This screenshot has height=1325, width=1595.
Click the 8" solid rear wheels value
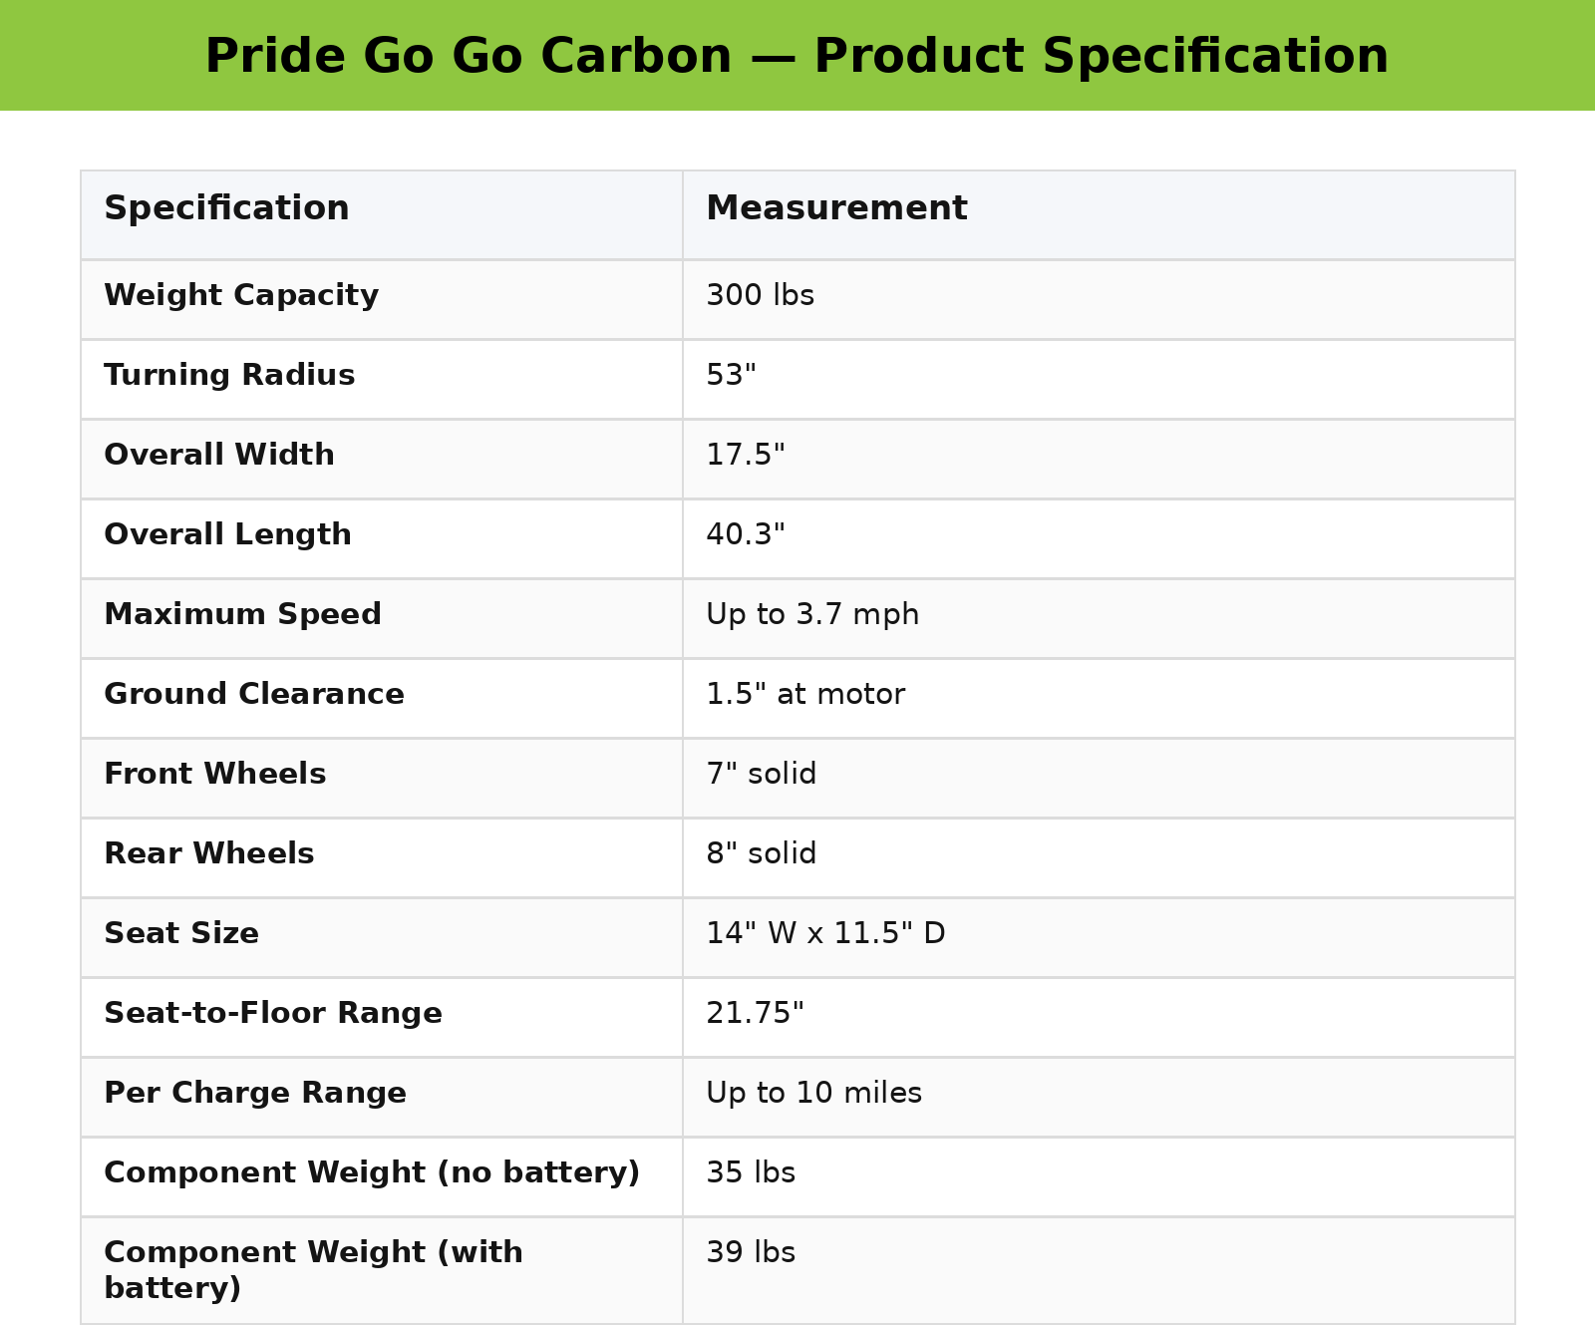pyautogui.click(x=761, y=854)
